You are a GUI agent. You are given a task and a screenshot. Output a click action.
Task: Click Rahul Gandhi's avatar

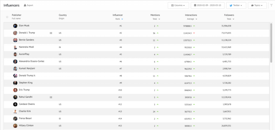click(x=15, y=97)
